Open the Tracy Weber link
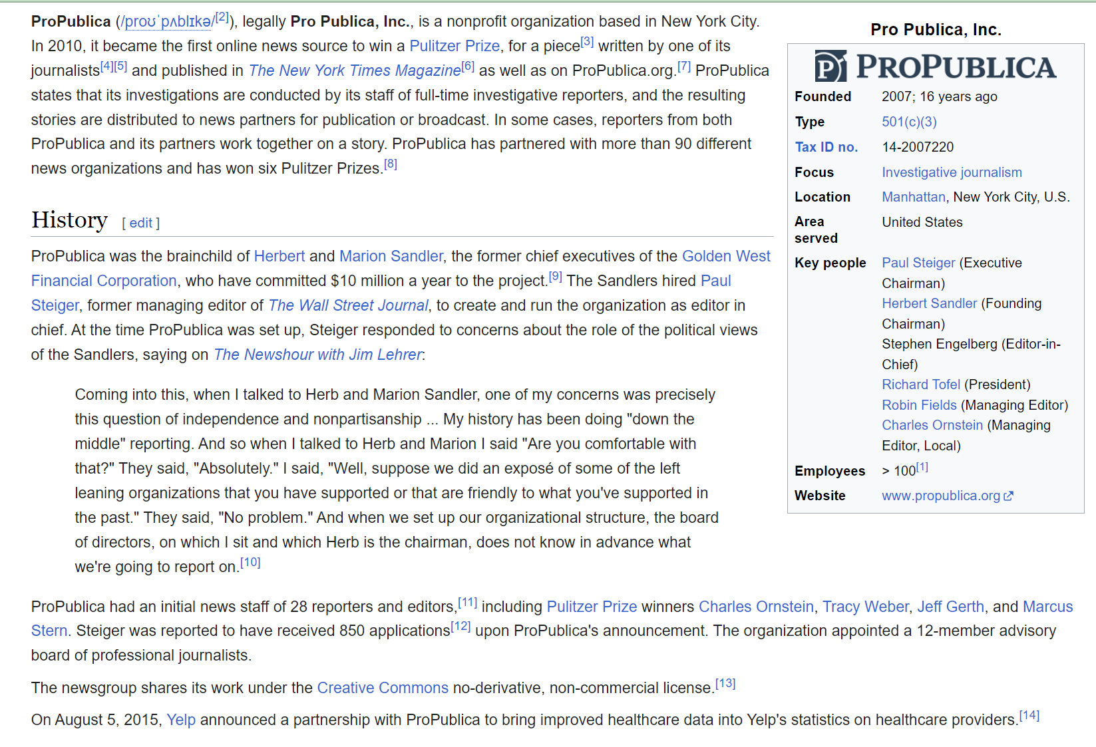The width and height of the screenshot is (1096, 747). pos(866,607)
